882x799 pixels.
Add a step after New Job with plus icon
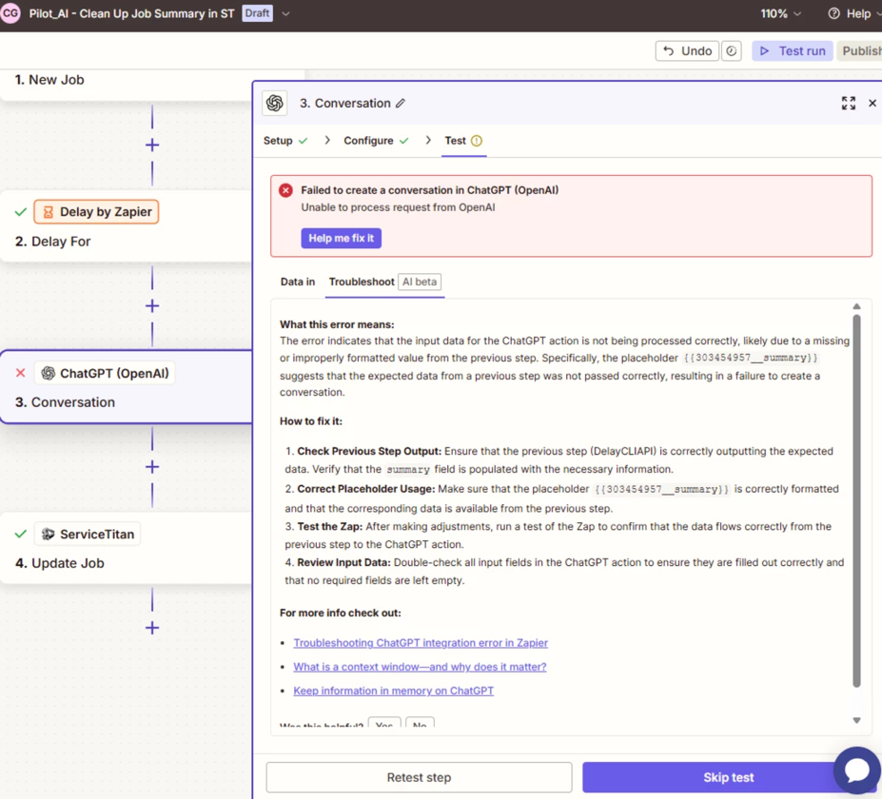coord(152,146)
